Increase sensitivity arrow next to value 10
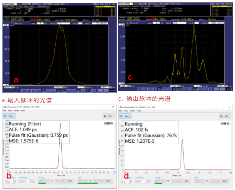Image resolution: width=235 pixels, height=190 pixels. [32, 182]
